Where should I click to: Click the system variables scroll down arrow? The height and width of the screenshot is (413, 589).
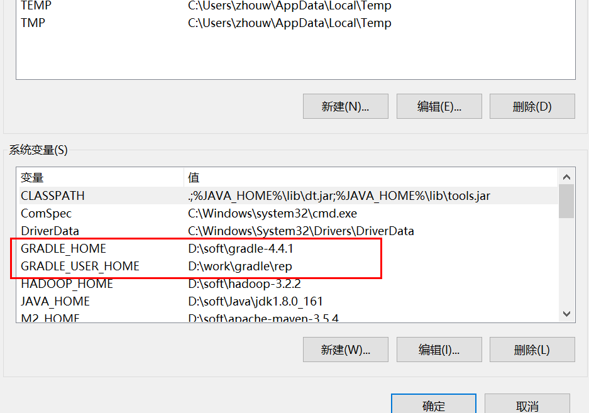tap(566, 314)
